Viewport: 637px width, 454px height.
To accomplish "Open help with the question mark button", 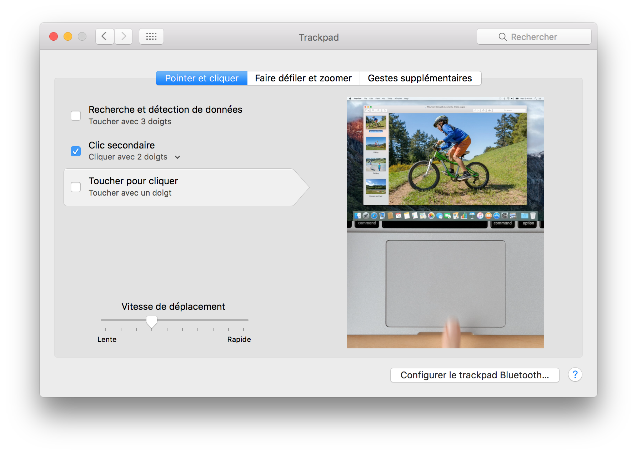I will 575,375.
